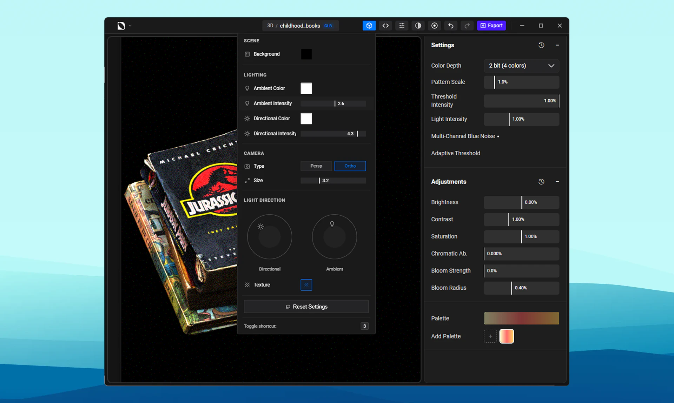Click the record icon in the toolbar
The width and height of the screenshot is (674, 403).
434,25
